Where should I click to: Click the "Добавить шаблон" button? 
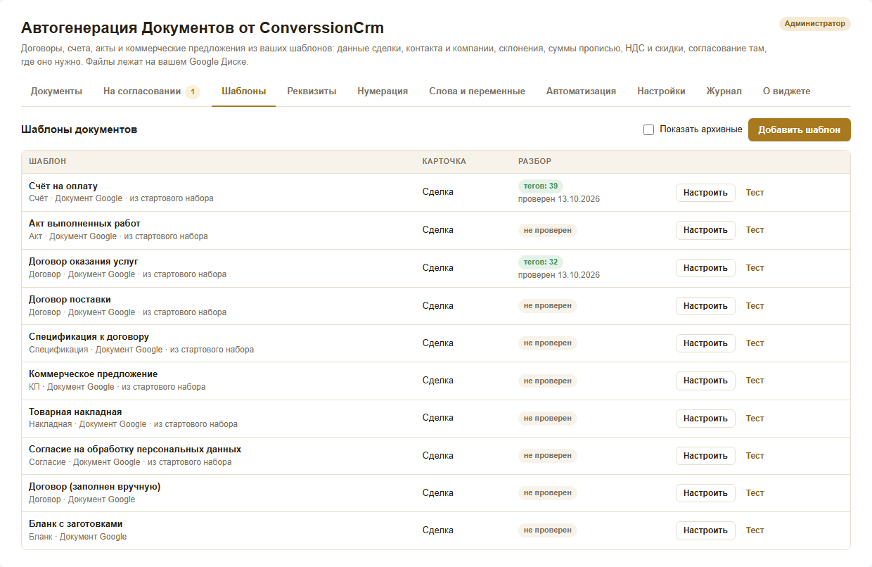(x=799, y=129)
